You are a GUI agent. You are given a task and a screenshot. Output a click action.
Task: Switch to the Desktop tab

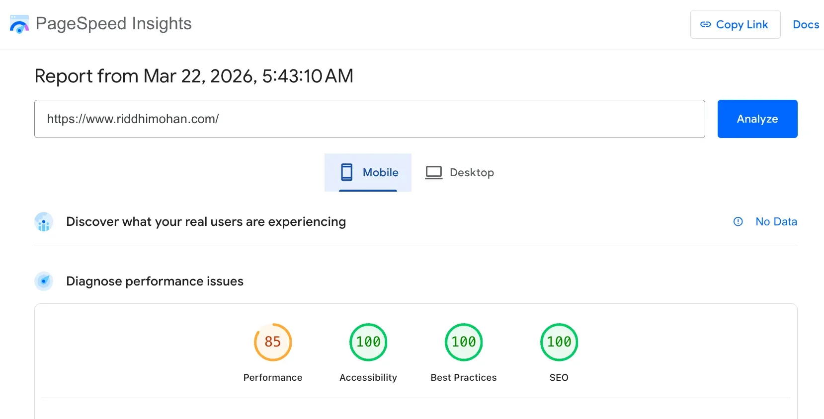click(x=459, y=172)
